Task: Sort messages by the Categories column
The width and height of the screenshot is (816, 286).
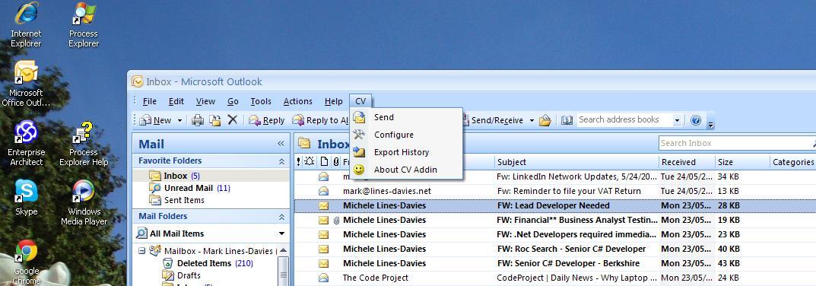Action: (792, 161)
